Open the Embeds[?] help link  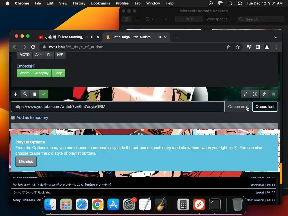point(26,66)
